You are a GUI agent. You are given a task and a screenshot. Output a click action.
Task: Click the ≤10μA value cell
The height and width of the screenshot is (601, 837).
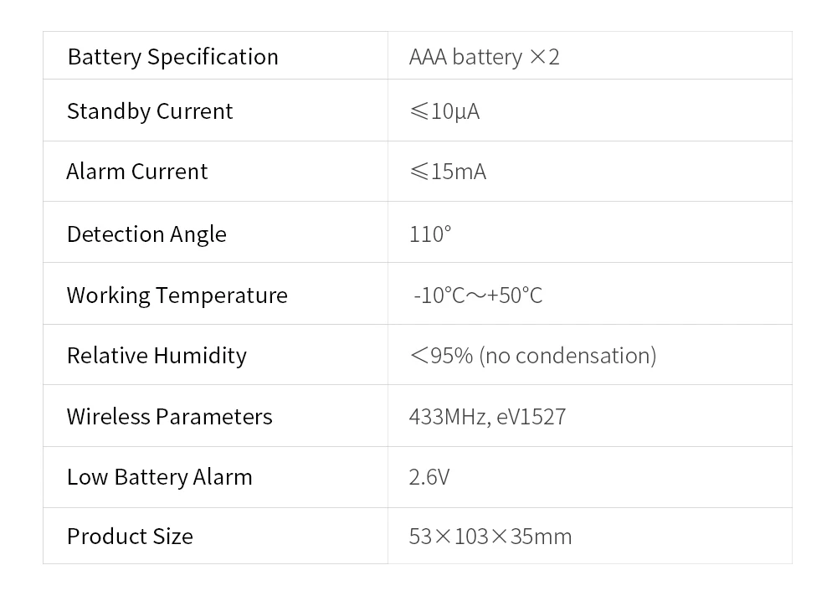pyautogui.click(x=444, y=111)
